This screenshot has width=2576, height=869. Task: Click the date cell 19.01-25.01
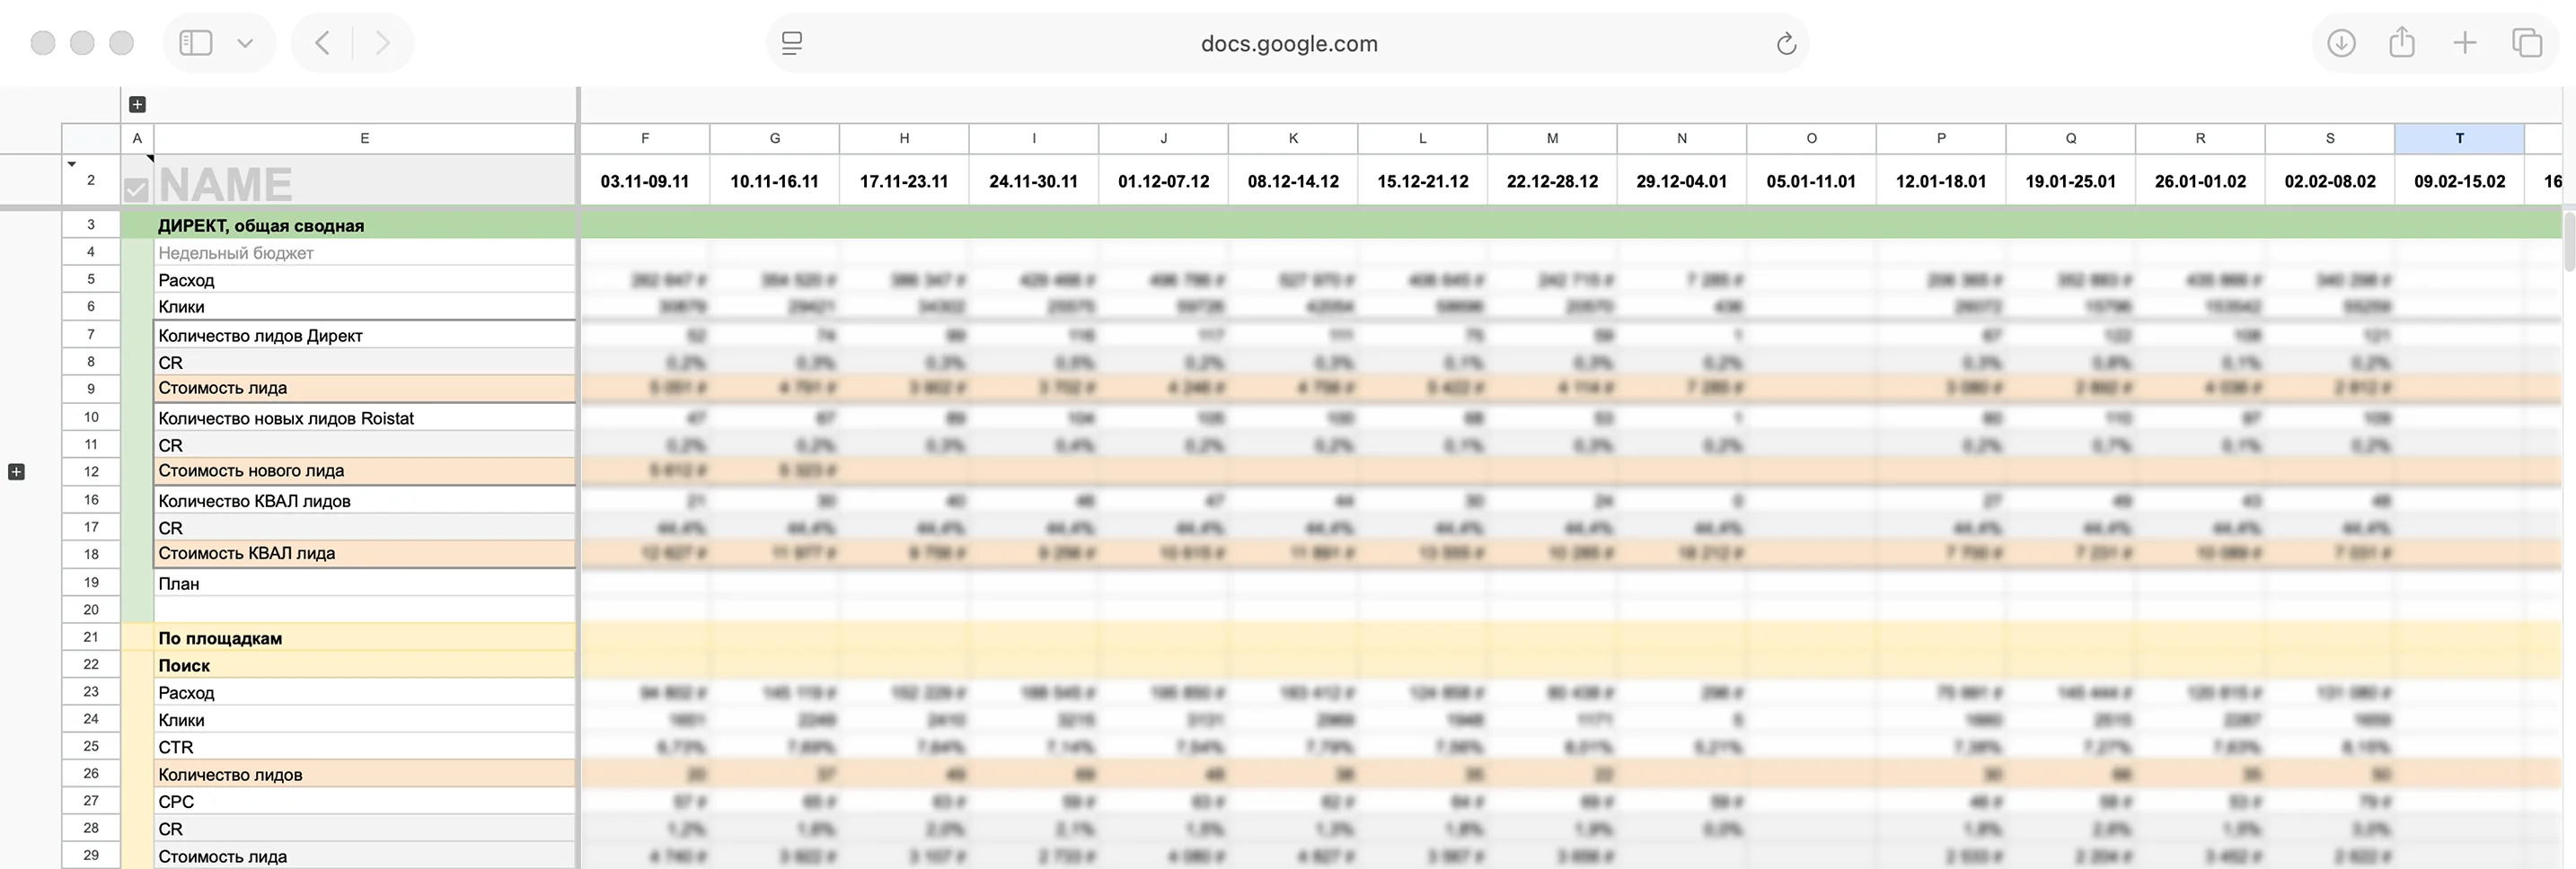(2070, 181)
